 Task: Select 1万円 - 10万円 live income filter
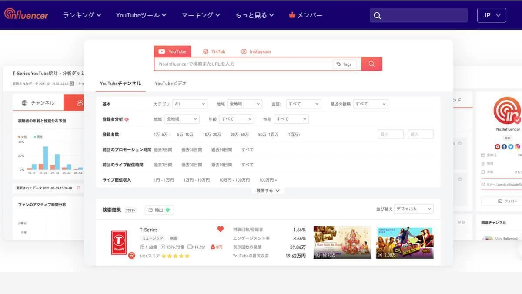(197, 180)
